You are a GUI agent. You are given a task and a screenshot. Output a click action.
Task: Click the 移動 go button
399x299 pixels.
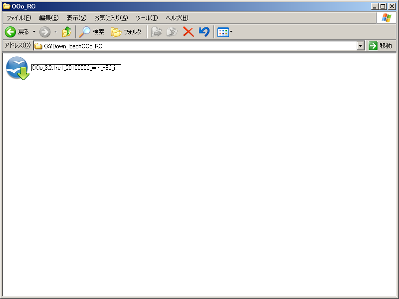tap(381, 46)
